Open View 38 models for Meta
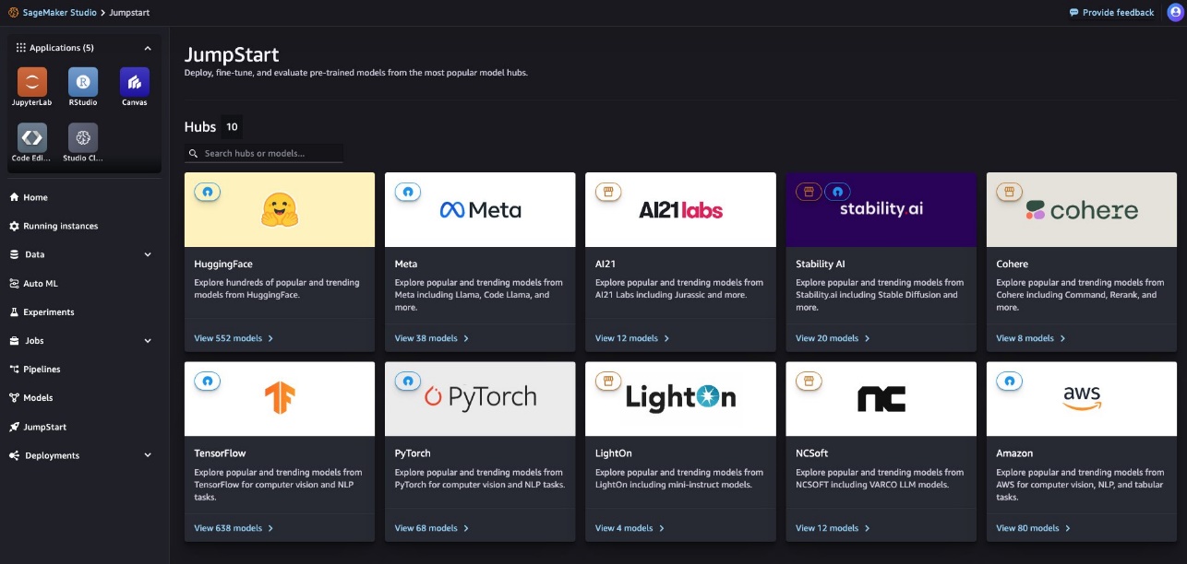 click(x=432, y=338)
